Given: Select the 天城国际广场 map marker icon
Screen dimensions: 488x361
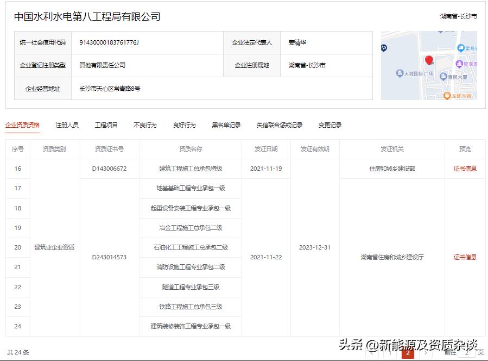Looking at the screenshot, I should [x=400, y=73].
